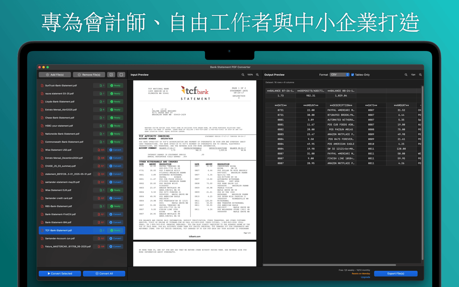This screenshot has width=459, height=287.
Task: Click the deselect-all empty box icon
Action: [121, 75]
